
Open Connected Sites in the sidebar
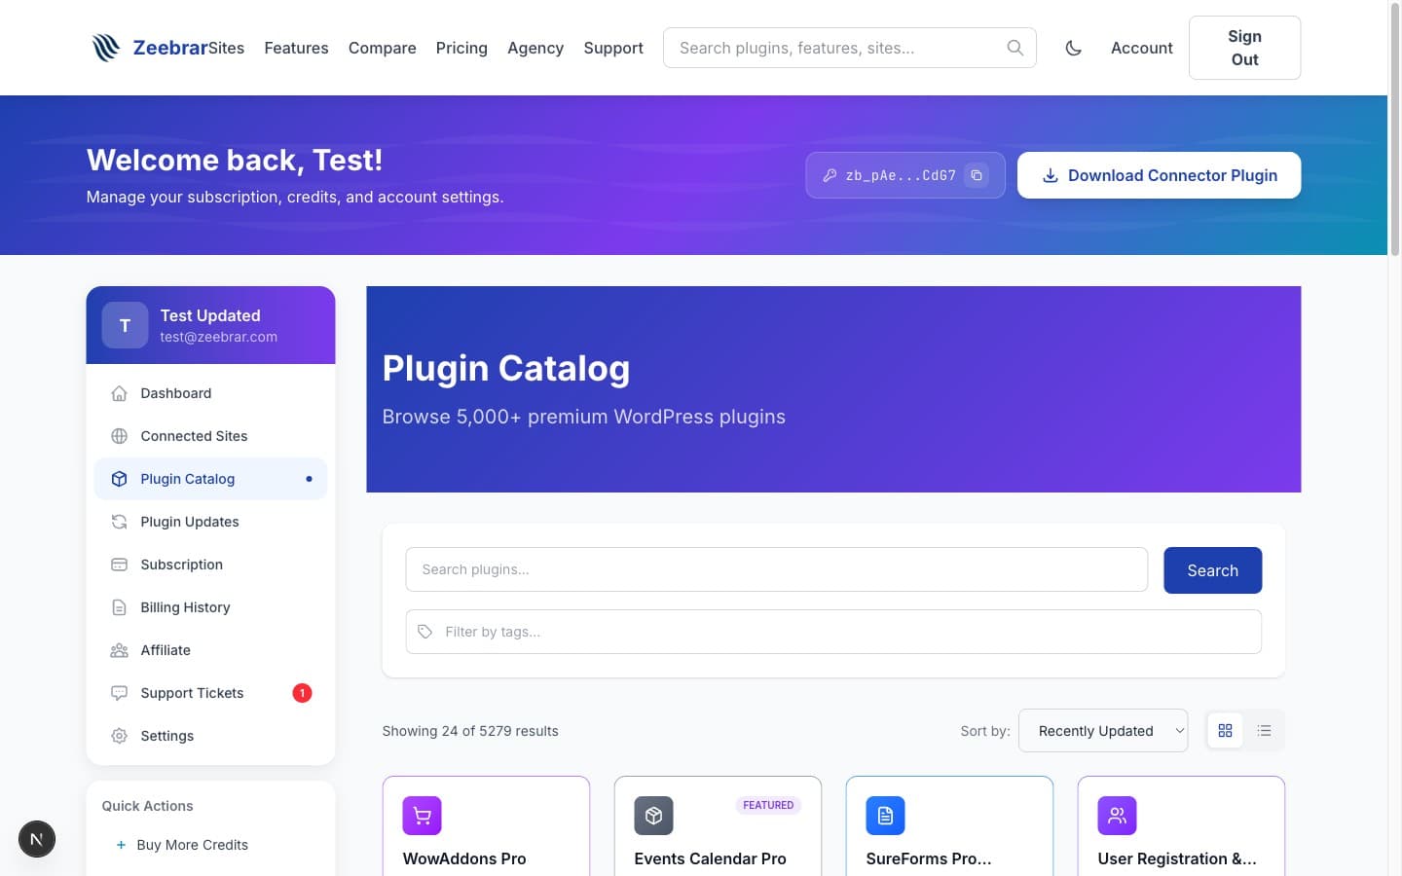pos(210,436)
